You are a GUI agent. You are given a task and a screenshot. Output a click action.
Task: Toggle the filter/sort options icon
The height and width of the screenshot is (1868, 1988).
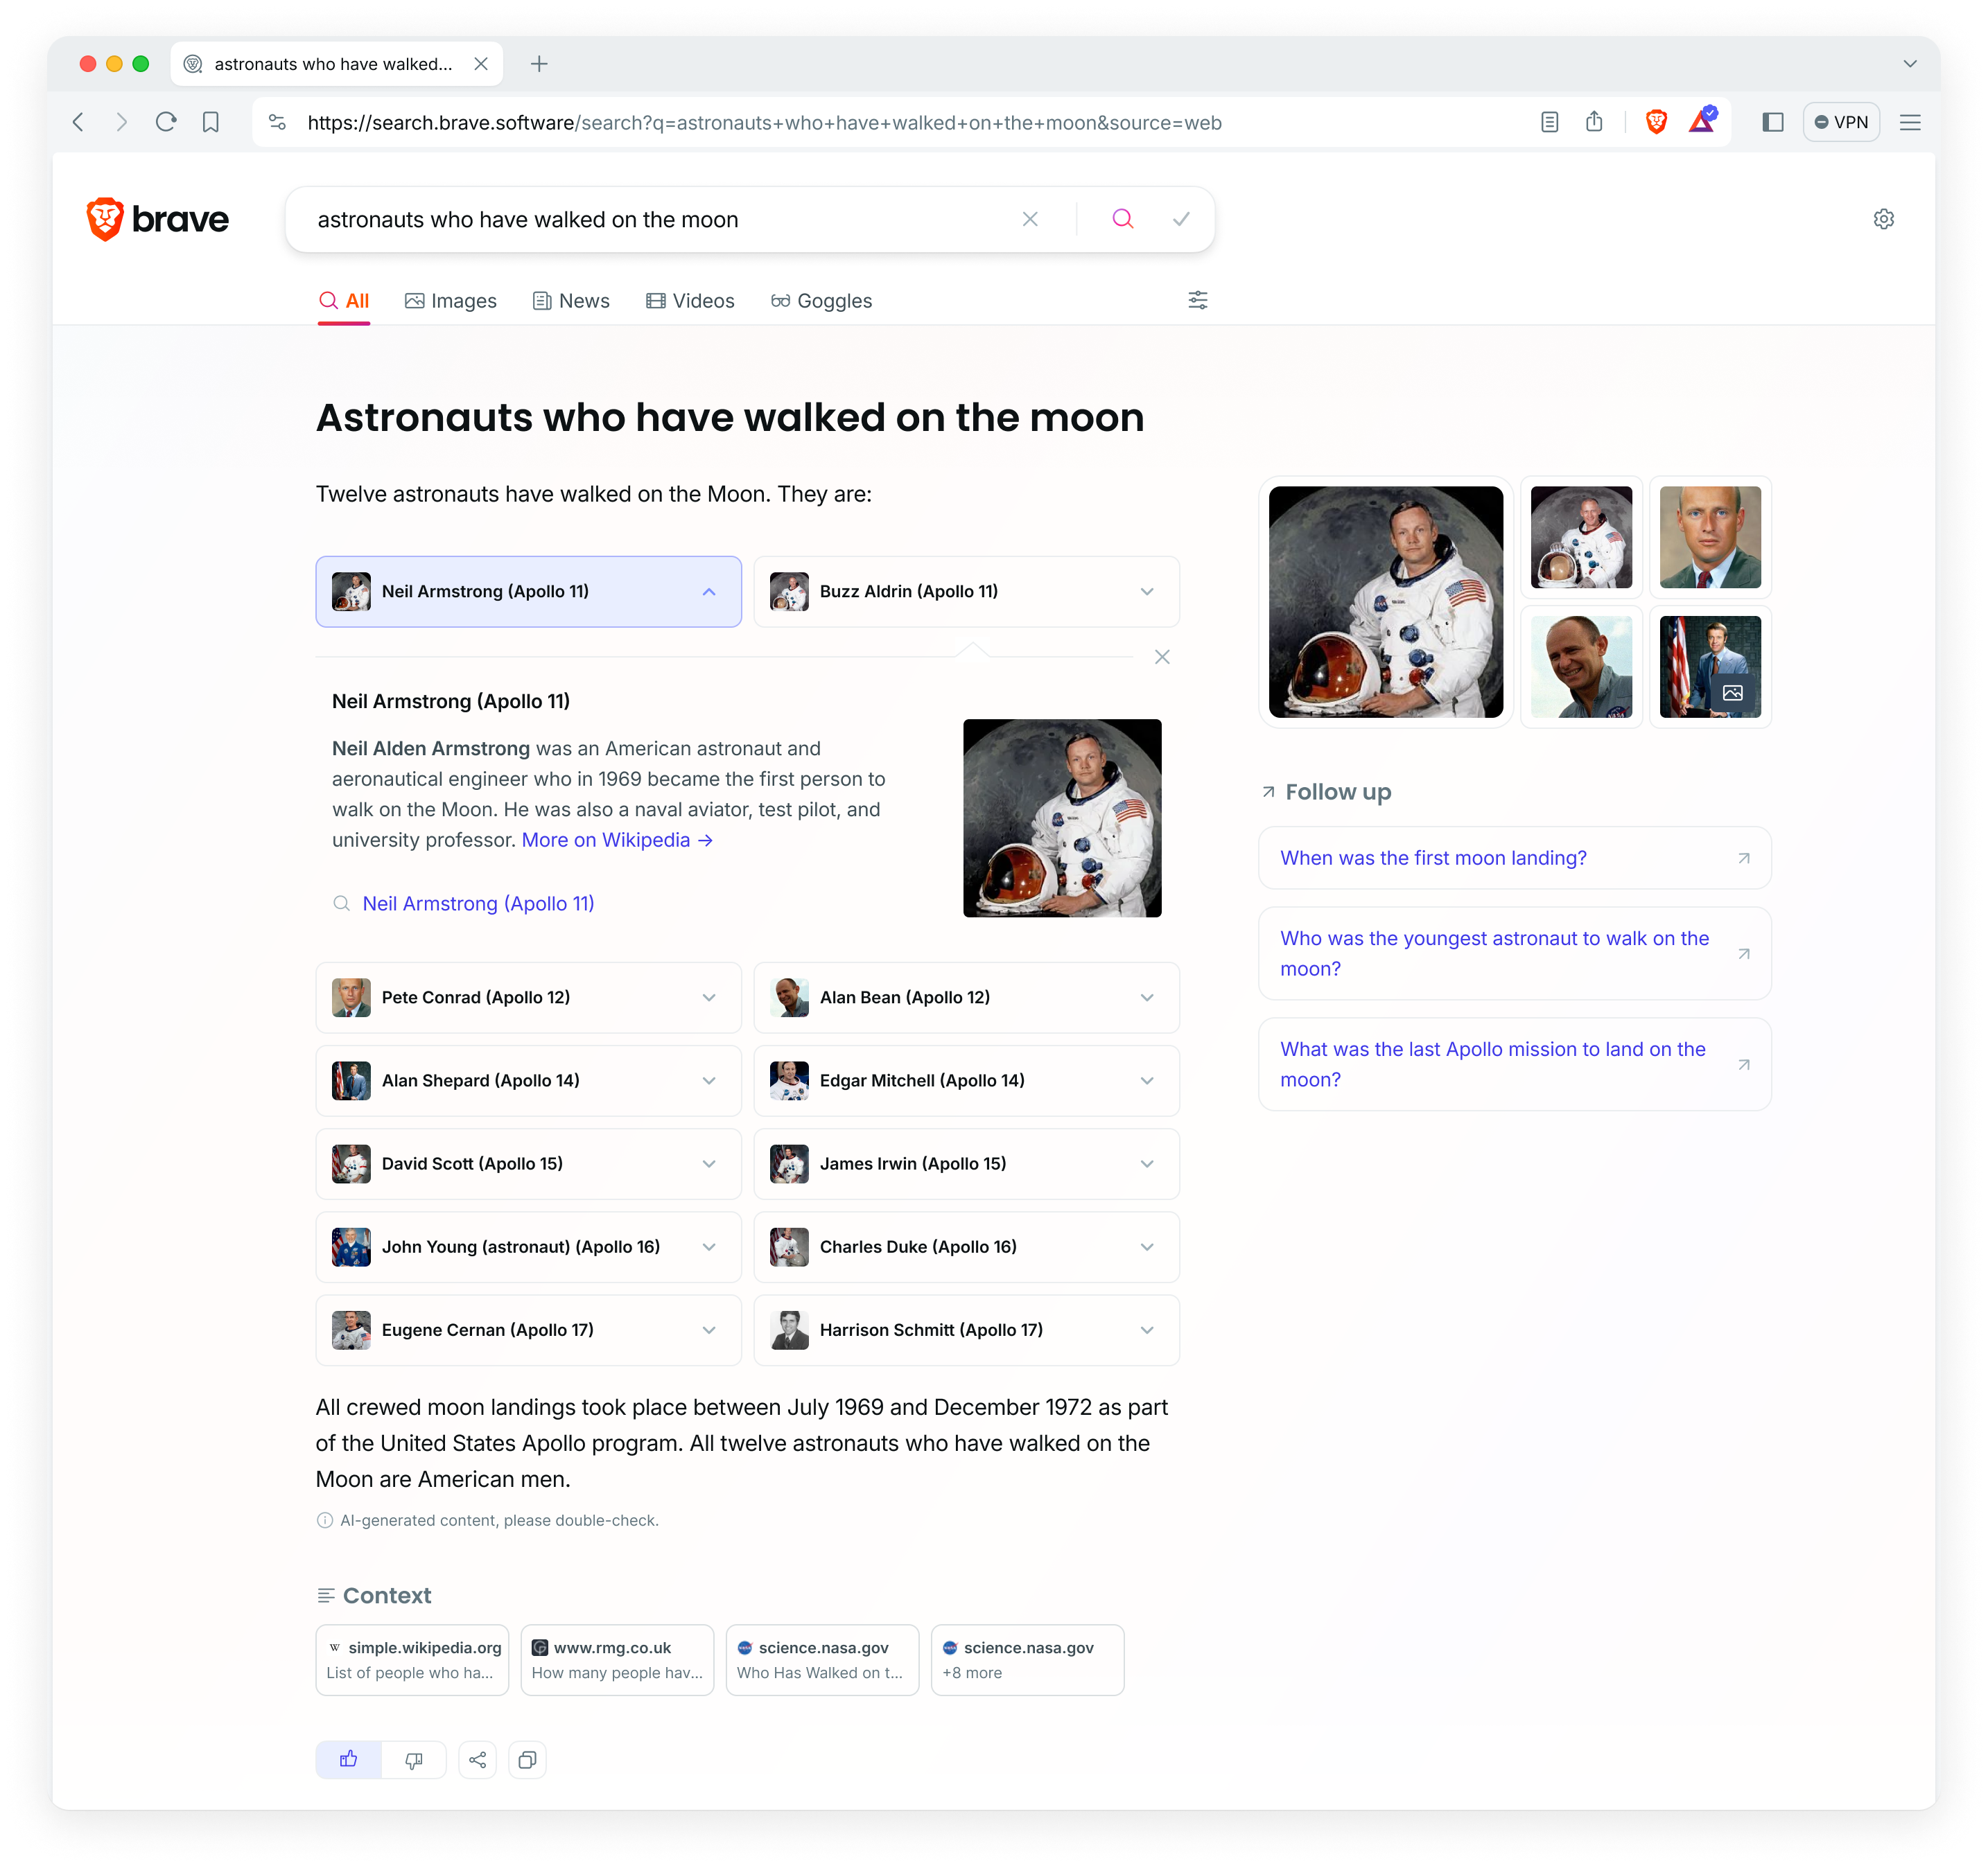click(1198, 300)
